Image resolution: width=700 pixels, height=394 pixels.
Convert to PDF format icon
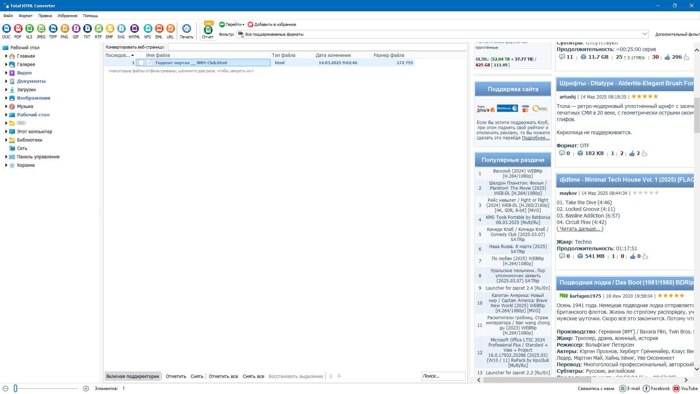coord(18,29)
